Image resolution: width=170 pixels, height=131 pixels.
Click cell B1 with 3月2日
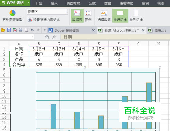tap(39, 49)
